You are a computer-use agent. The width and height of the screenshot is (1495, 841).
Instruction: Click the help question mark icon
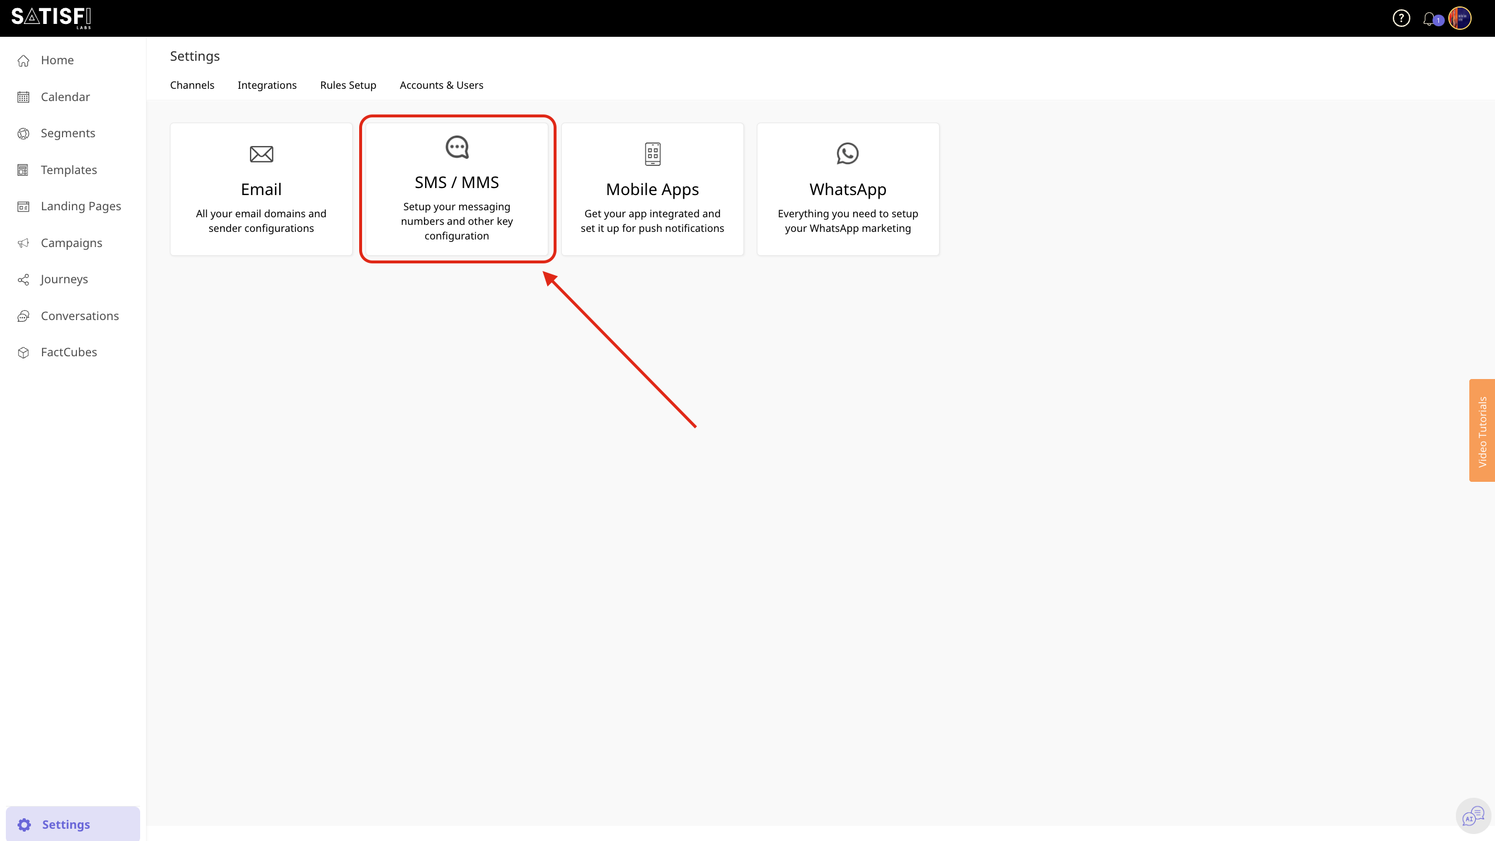tap(1403, 19)
